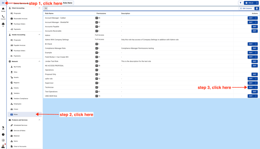Image resolution: width=260 pixels, height=149 pixels.
Task: Open Material in the sidebar
Action: pos(16,136)
